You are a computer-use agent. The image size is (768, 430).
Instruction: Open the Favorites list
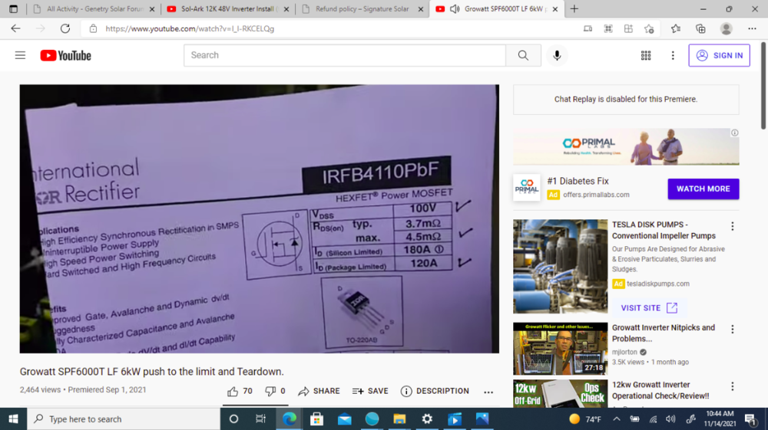tap(675, 29)
